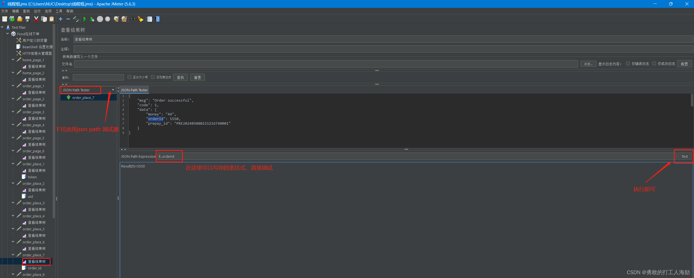
Task: Expand all tree nodes with plus icon
Action: (61, 19)
